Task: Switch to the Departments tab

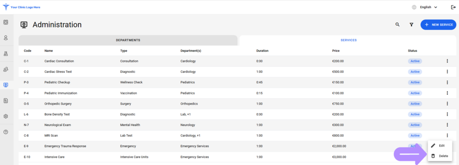Action: (x=128, y=40)
